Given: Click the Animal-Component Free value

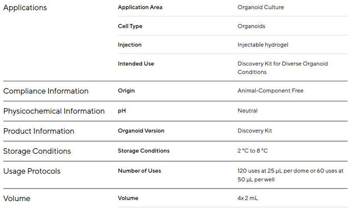Looking at the screenshot, I should click(x=270, y=91).
